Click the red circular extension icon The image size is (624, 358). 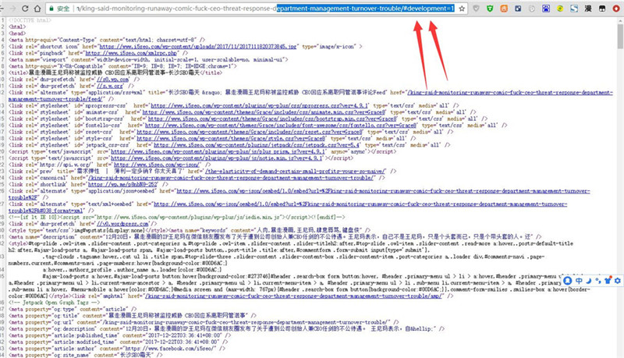[x=616, y=9]
